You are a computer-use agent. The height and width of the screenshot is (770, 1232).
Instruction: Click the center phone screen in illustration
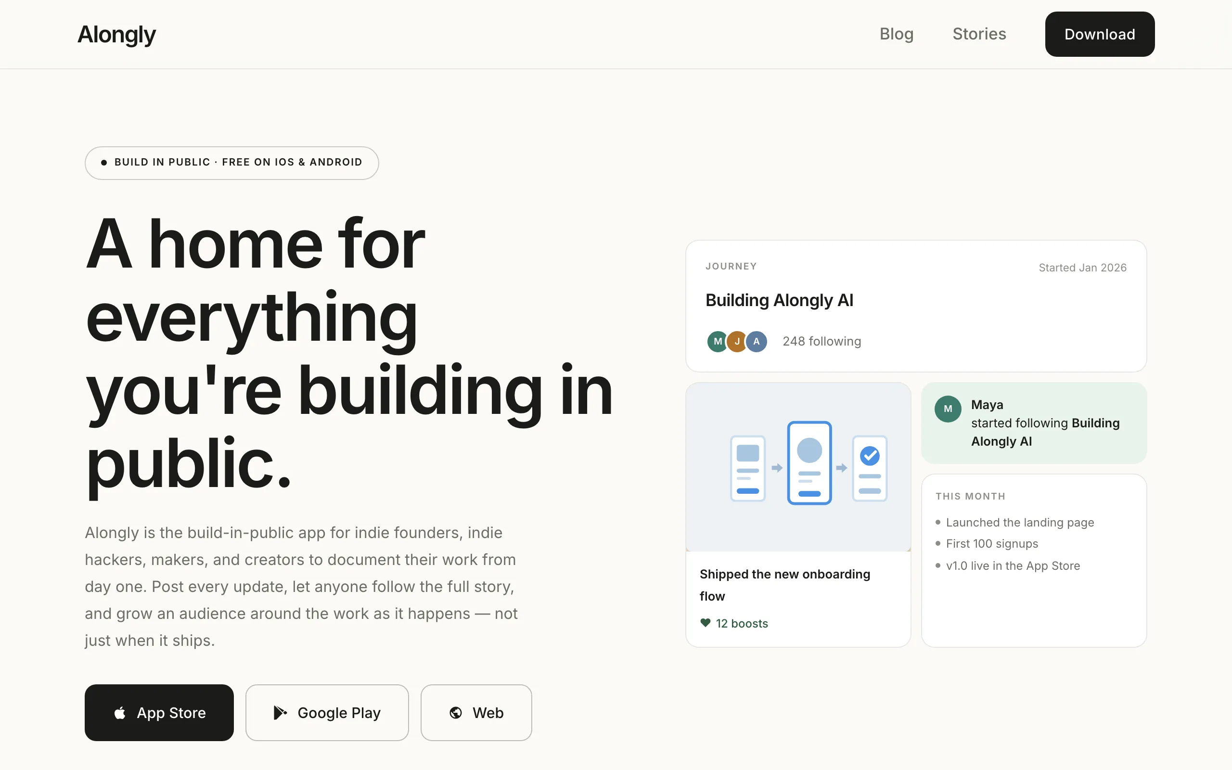pyautogui.click(x=809, y=463)
